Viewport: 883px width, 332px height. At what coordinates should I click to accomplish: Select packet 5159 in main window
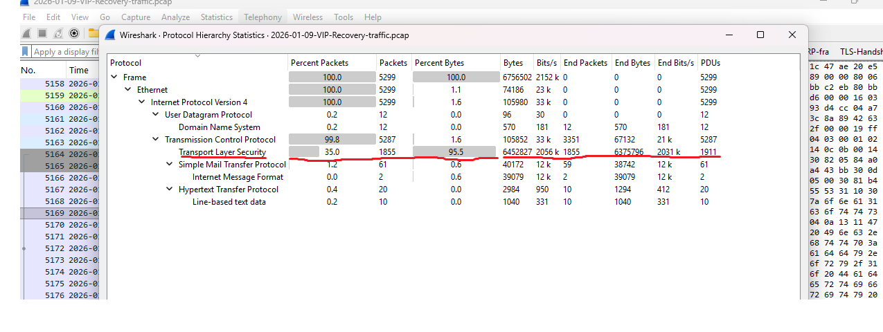coord(60,95)
